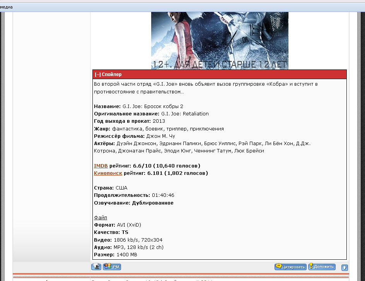This screenshot has height=281, width=365.
Task: Click the Кинопоиск score '6.181 (1,802 голосов)'
Action: (177, 173)
